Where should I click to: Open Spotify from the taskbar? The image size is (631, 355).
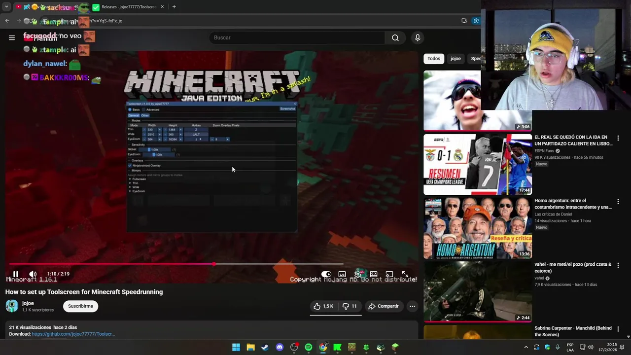click(308, 347)
